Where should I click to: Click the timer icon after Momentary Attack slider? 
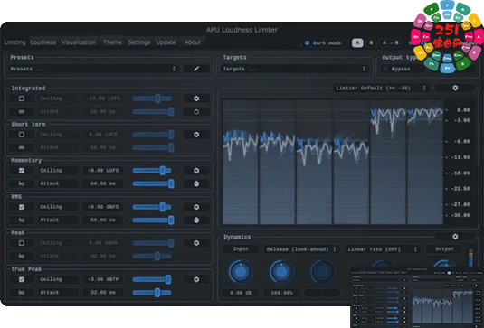(196, 184)
